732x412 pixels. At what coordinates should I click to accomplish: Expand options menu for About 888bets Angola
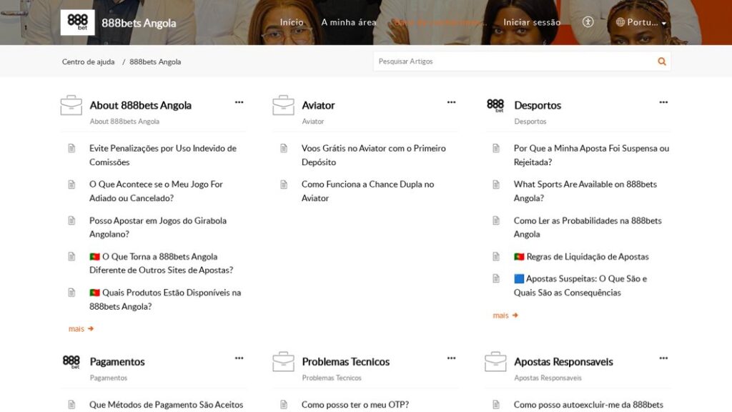239,102
